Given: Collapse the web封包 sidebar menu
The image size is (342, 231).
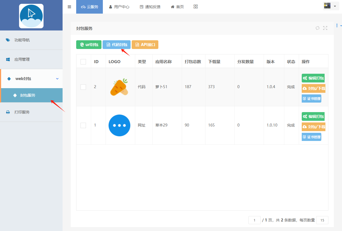Looking at the screenshot, I should [x=31, y=79].
